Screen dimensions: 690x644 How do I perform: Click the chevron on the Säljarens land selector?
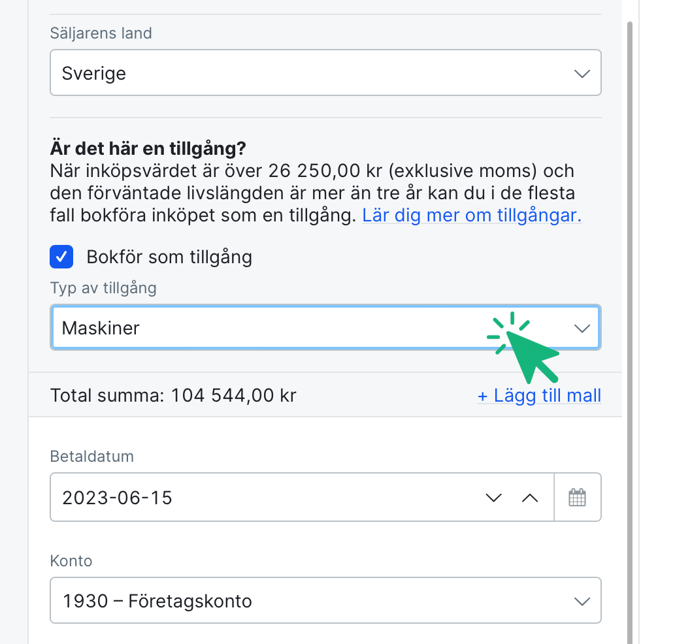[582, 72]
